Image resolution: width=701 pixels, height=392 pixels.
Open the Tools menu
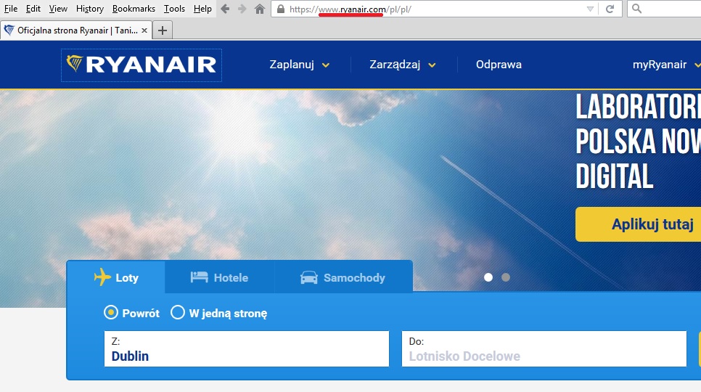pyautogui.click(x=174, y=9)
